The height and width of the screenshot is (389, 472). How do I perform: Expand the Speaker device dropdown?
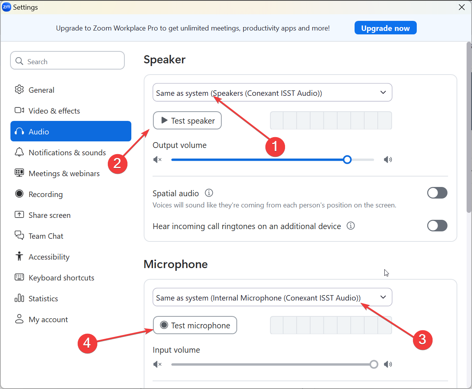pyautogui.click(x=272, y=93)
